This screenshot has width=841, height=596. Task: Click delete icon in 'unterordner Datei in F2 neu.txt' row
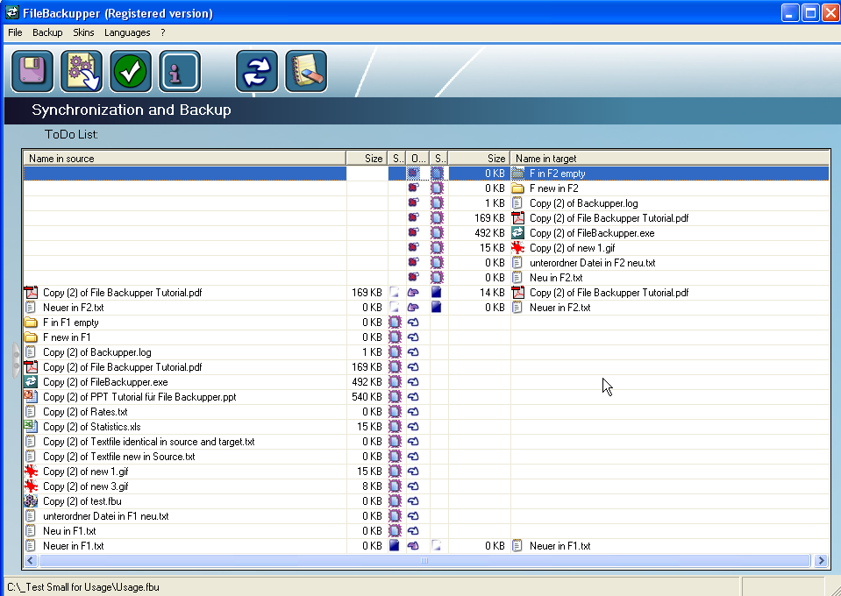413,263
